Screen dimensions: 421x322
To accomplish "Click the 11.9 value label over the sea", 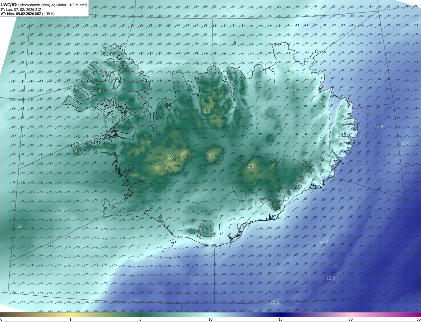I will point(275,303).
